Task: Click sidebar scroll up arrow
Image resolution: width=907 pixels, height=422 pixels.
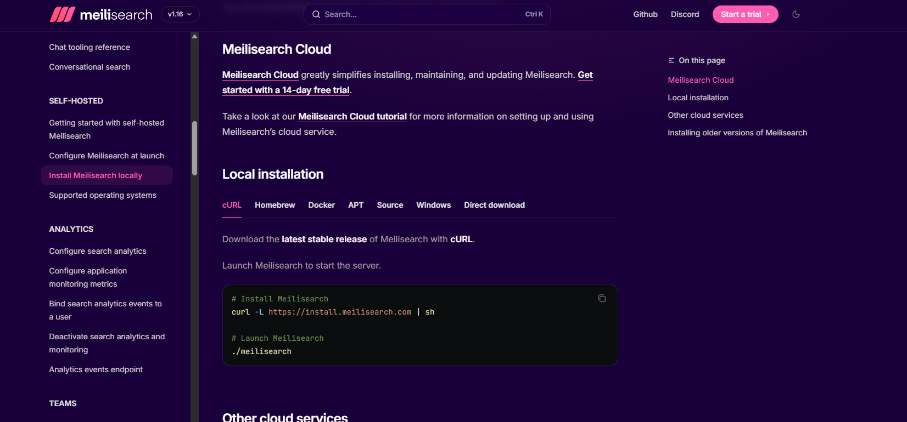Action: click(194, 36)
